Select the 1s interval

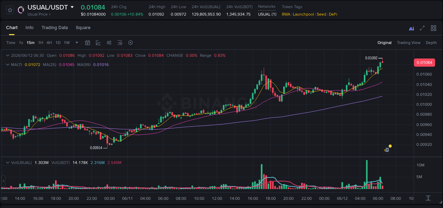pyautogui.click(x=21, y=43)
